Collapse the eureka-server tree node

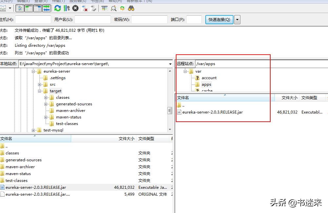coord(33,71)
